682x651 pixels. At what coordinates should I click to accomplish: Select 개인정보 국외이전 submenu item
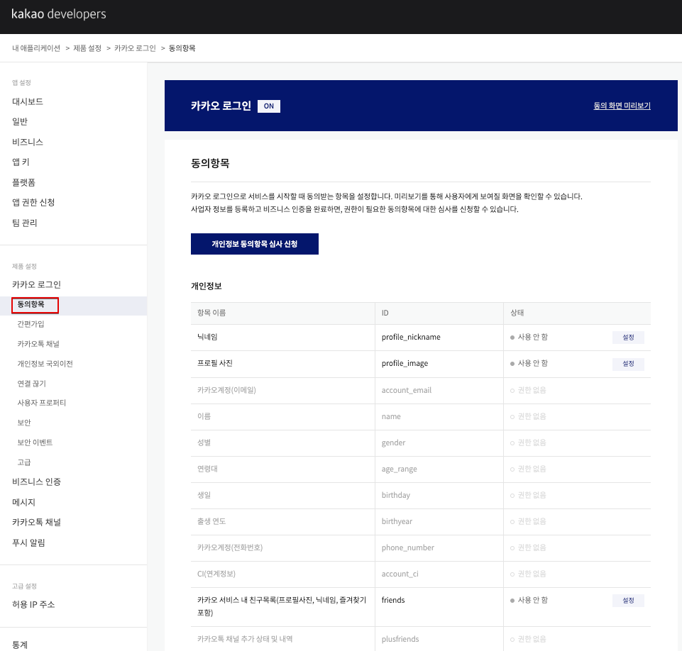(x=45, y=364)
